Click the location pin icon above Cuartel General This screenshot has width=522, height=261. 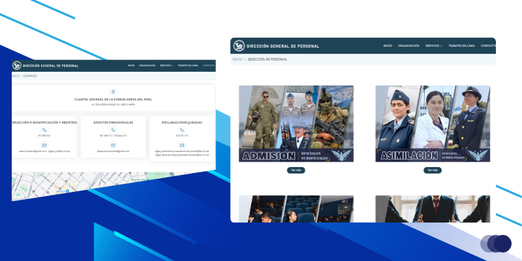pos(114,92)
